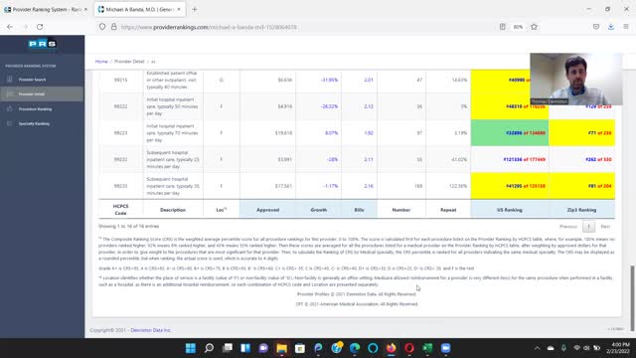Click the microphone tray icon
The width and height of the screenshot is (636, 358).
click(563, 348)
